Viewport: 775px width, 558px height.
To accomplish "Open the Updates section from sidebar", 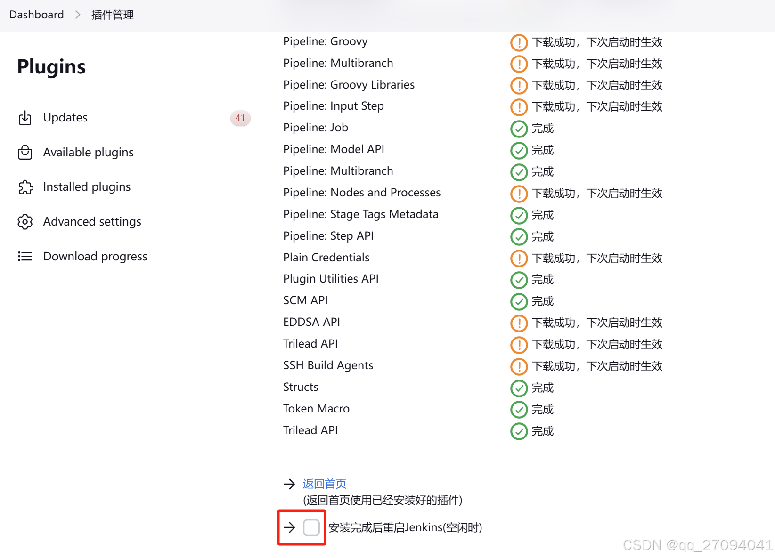I will [65, 118].
